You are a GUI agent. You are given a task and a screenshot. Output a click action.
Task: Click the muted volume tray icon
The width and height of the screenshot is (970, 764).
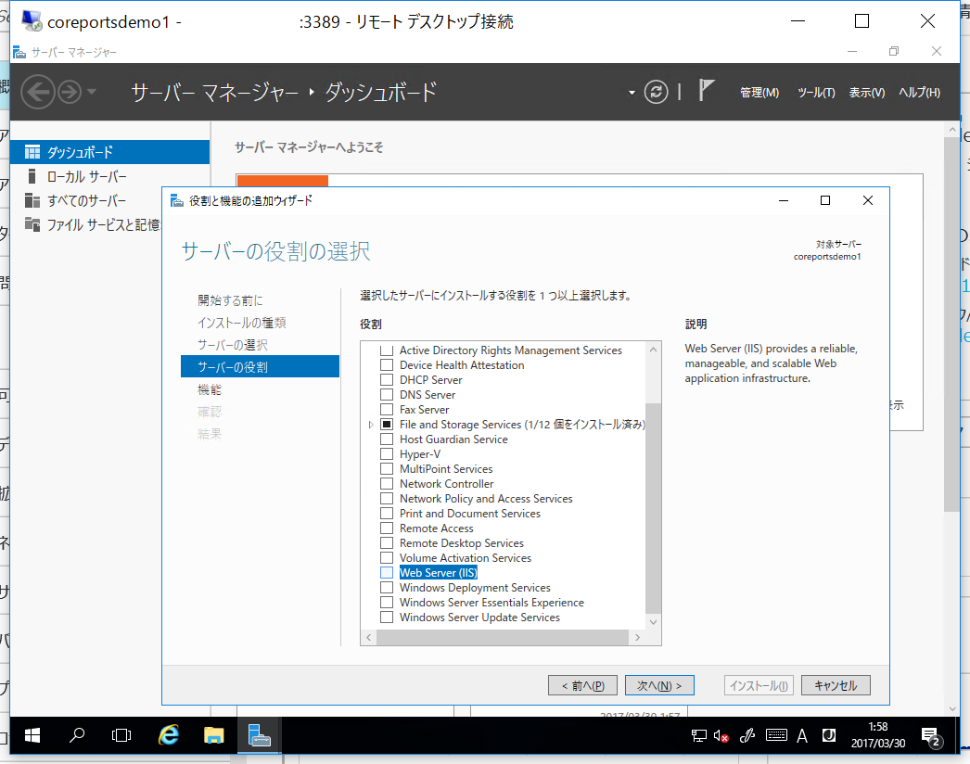(x=721, y=735)
